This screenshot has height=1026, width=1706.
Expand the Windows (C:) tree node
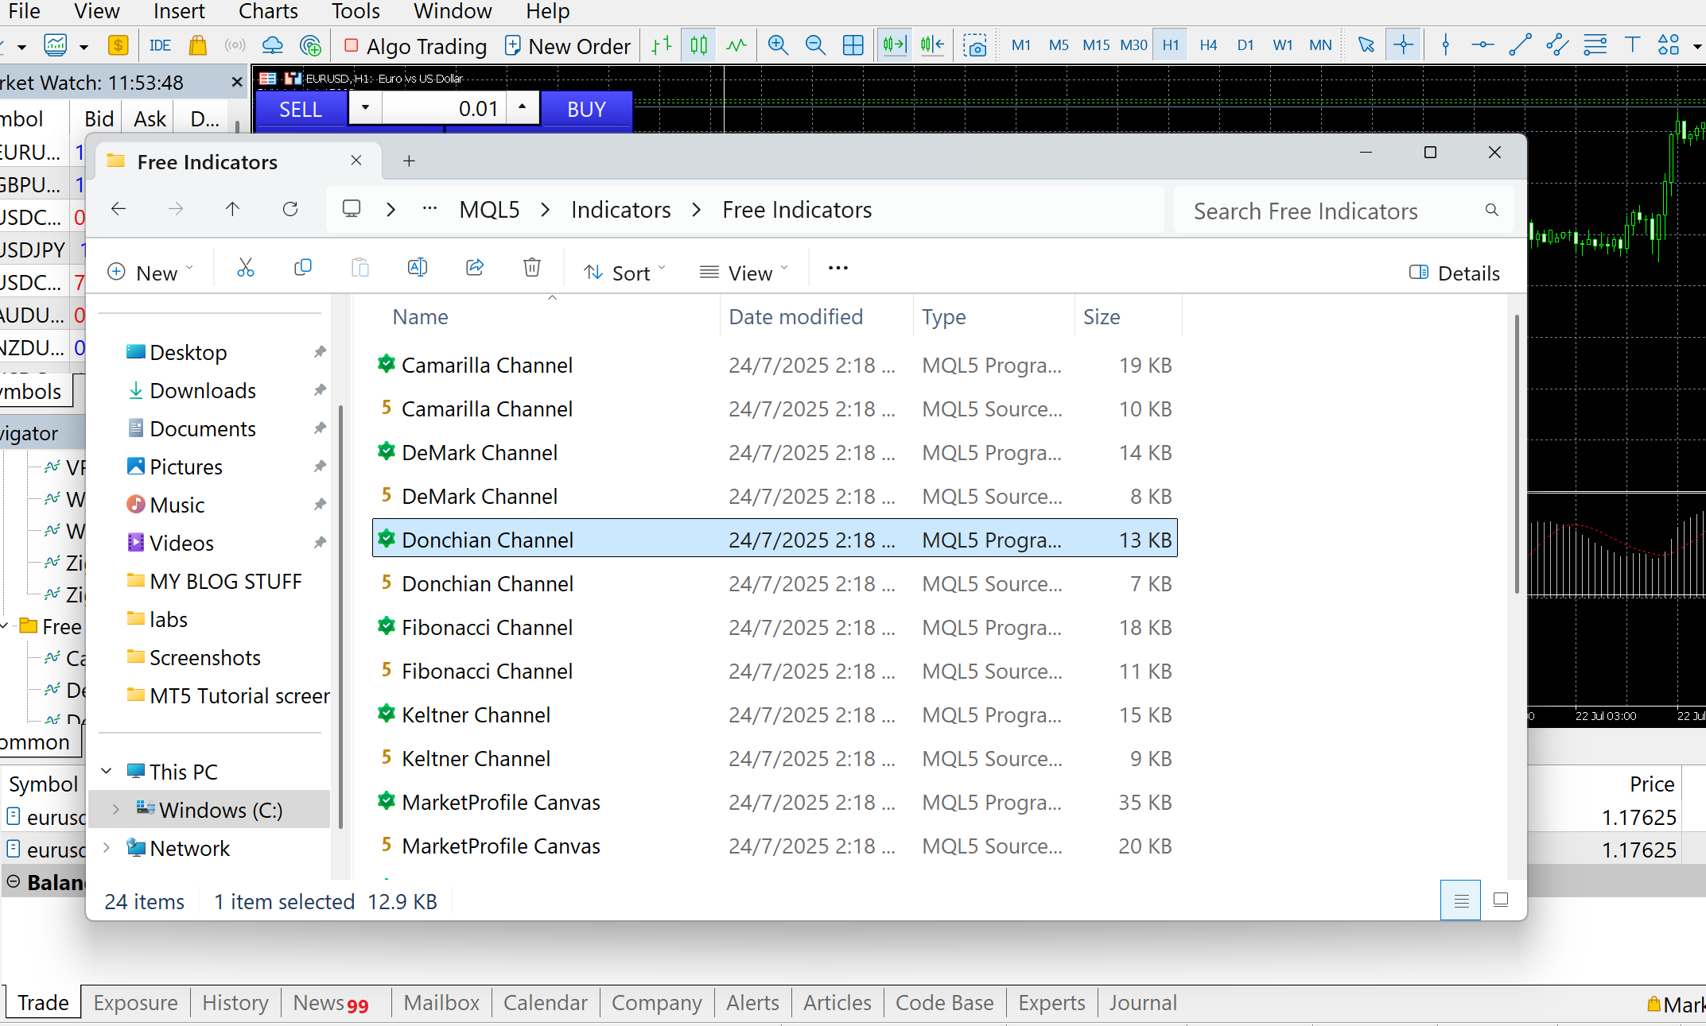click(116, 809)
